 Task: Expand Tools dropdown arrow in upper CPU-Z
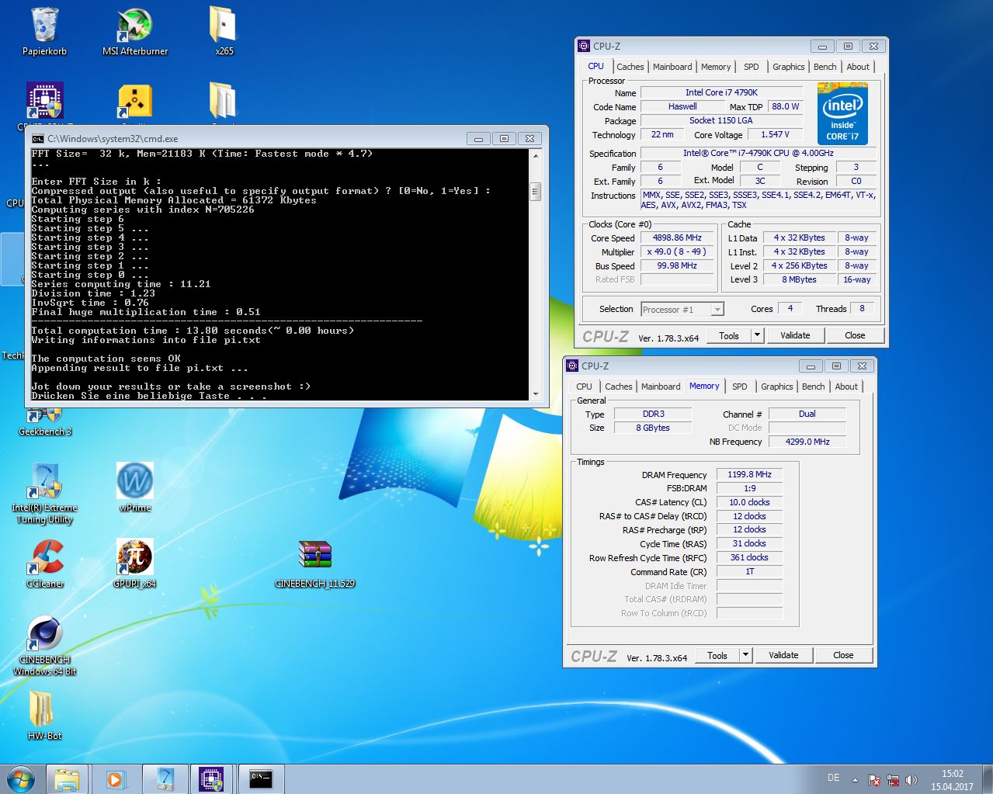click(758, 335)
